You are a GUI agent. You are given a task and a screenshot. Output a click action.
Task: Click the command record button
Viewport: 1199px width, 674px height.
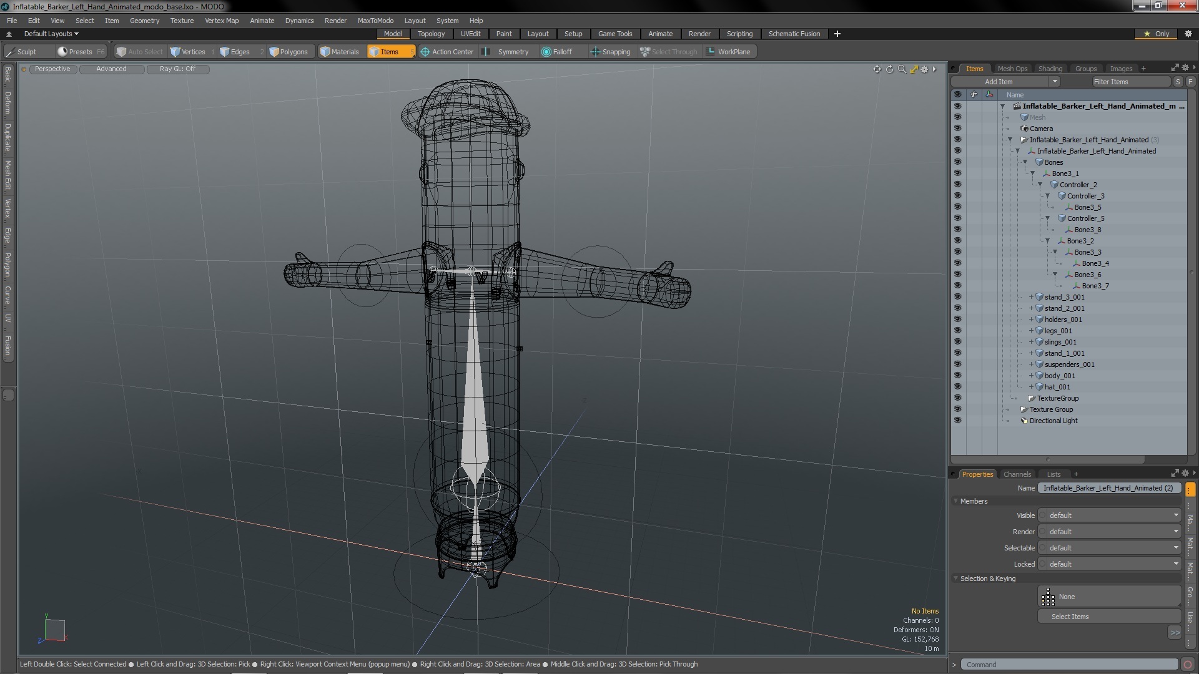(x=1188, y=665)
